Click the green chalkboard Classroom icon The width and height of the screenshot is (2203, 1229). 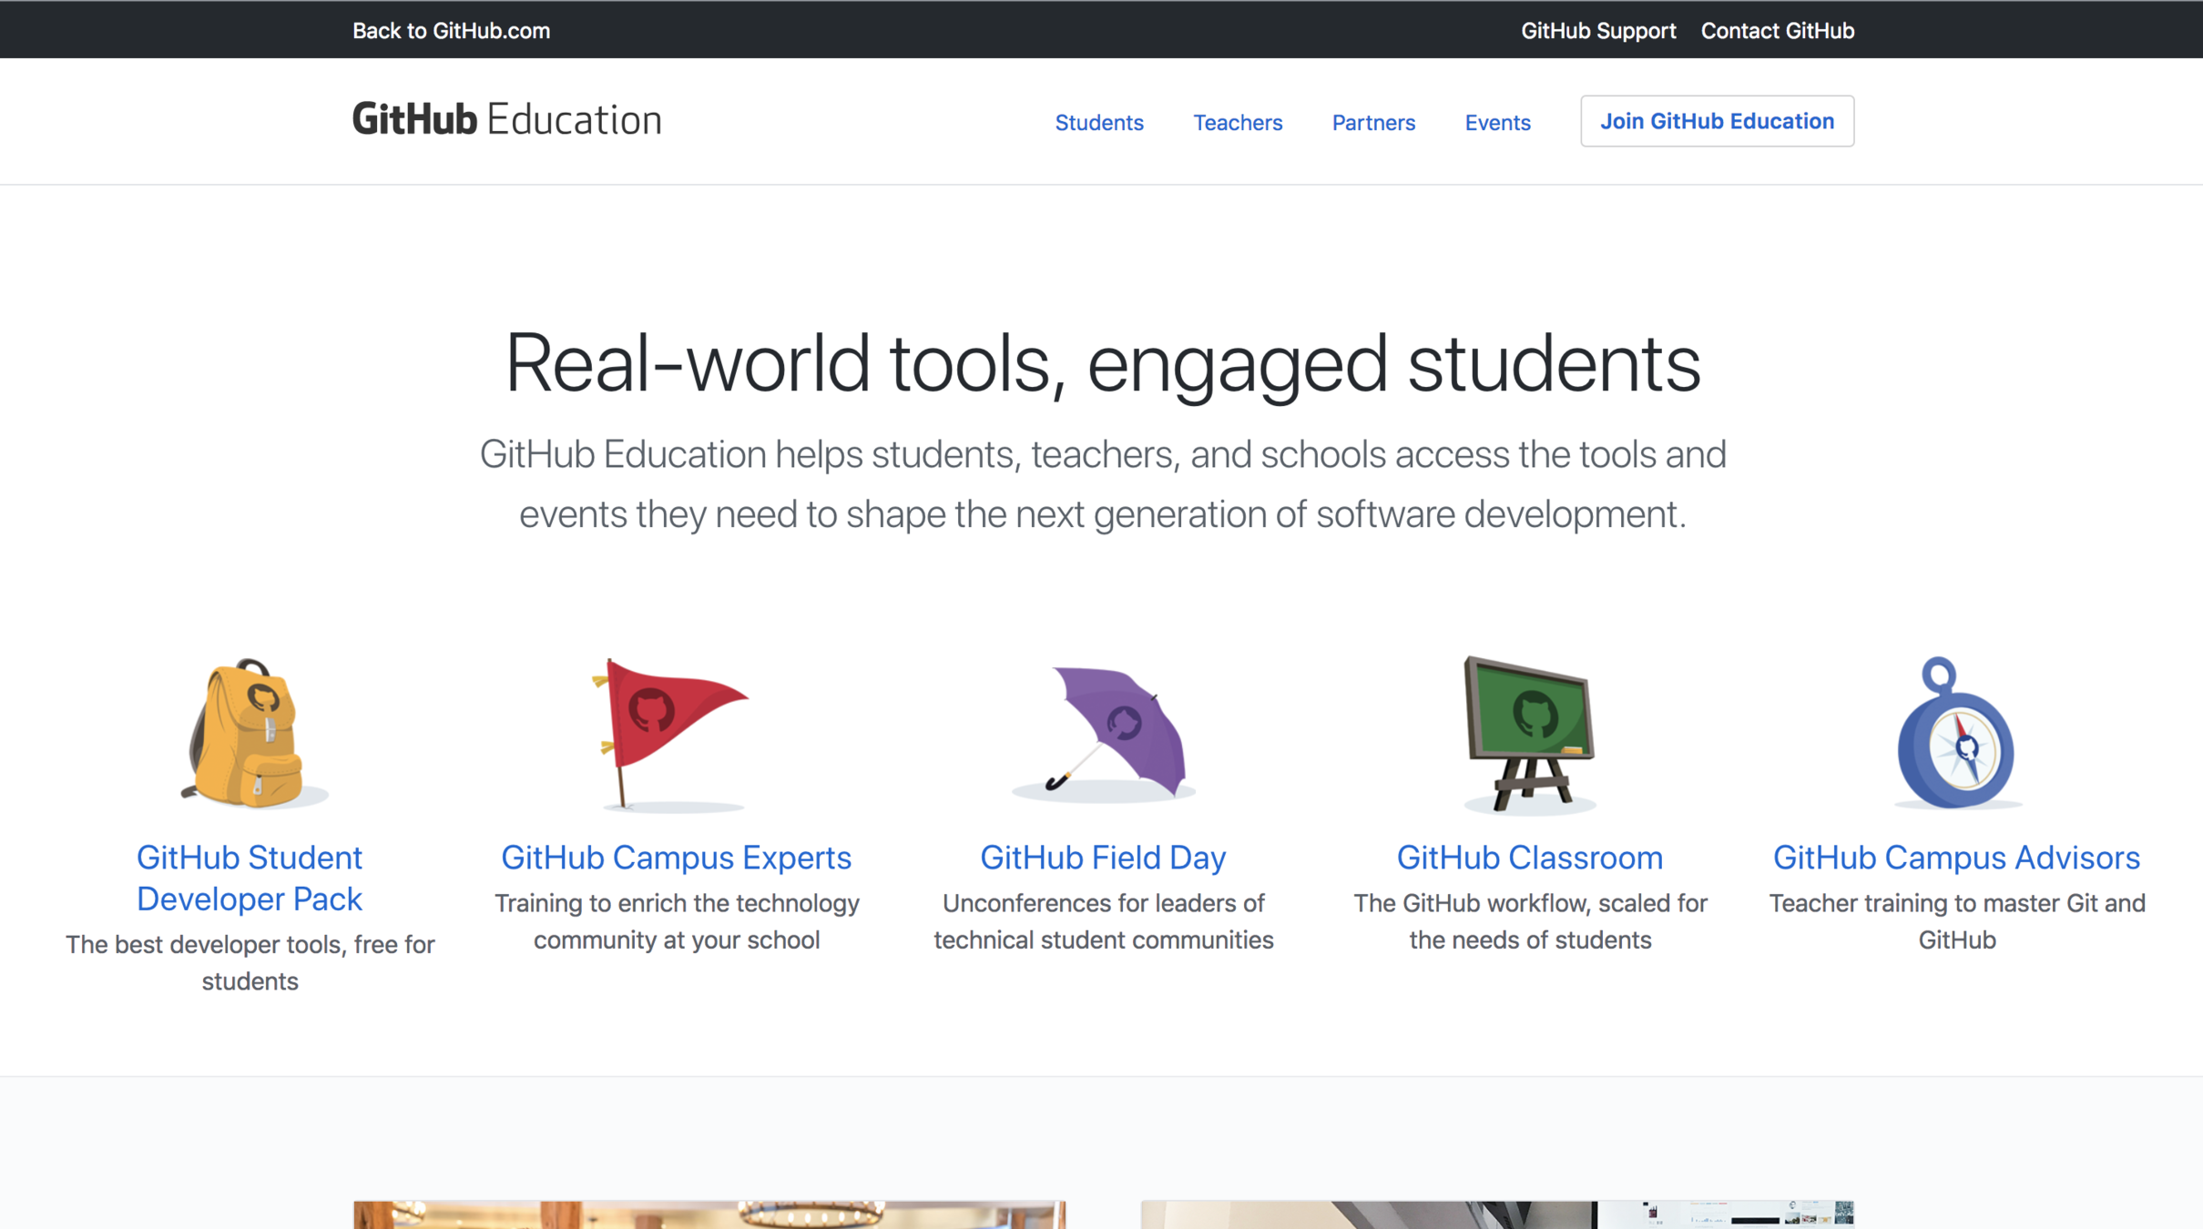(1529, 733)
